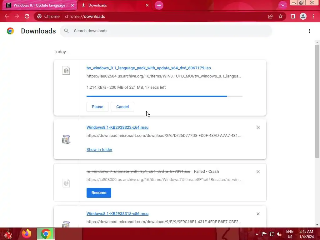Click the ia803000.us.archive.org source URL
Screen dimensions: 320x240
(x=164, y=180)
